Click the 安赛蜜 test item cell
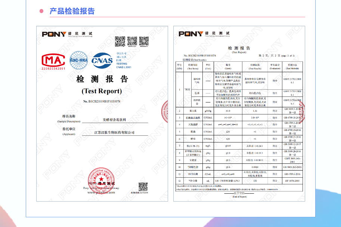The image size is (341, 227). 193,160
